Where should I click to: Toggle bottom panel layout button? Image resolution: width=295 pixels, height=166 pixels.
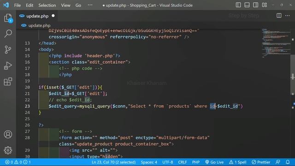tap(247, 5)
